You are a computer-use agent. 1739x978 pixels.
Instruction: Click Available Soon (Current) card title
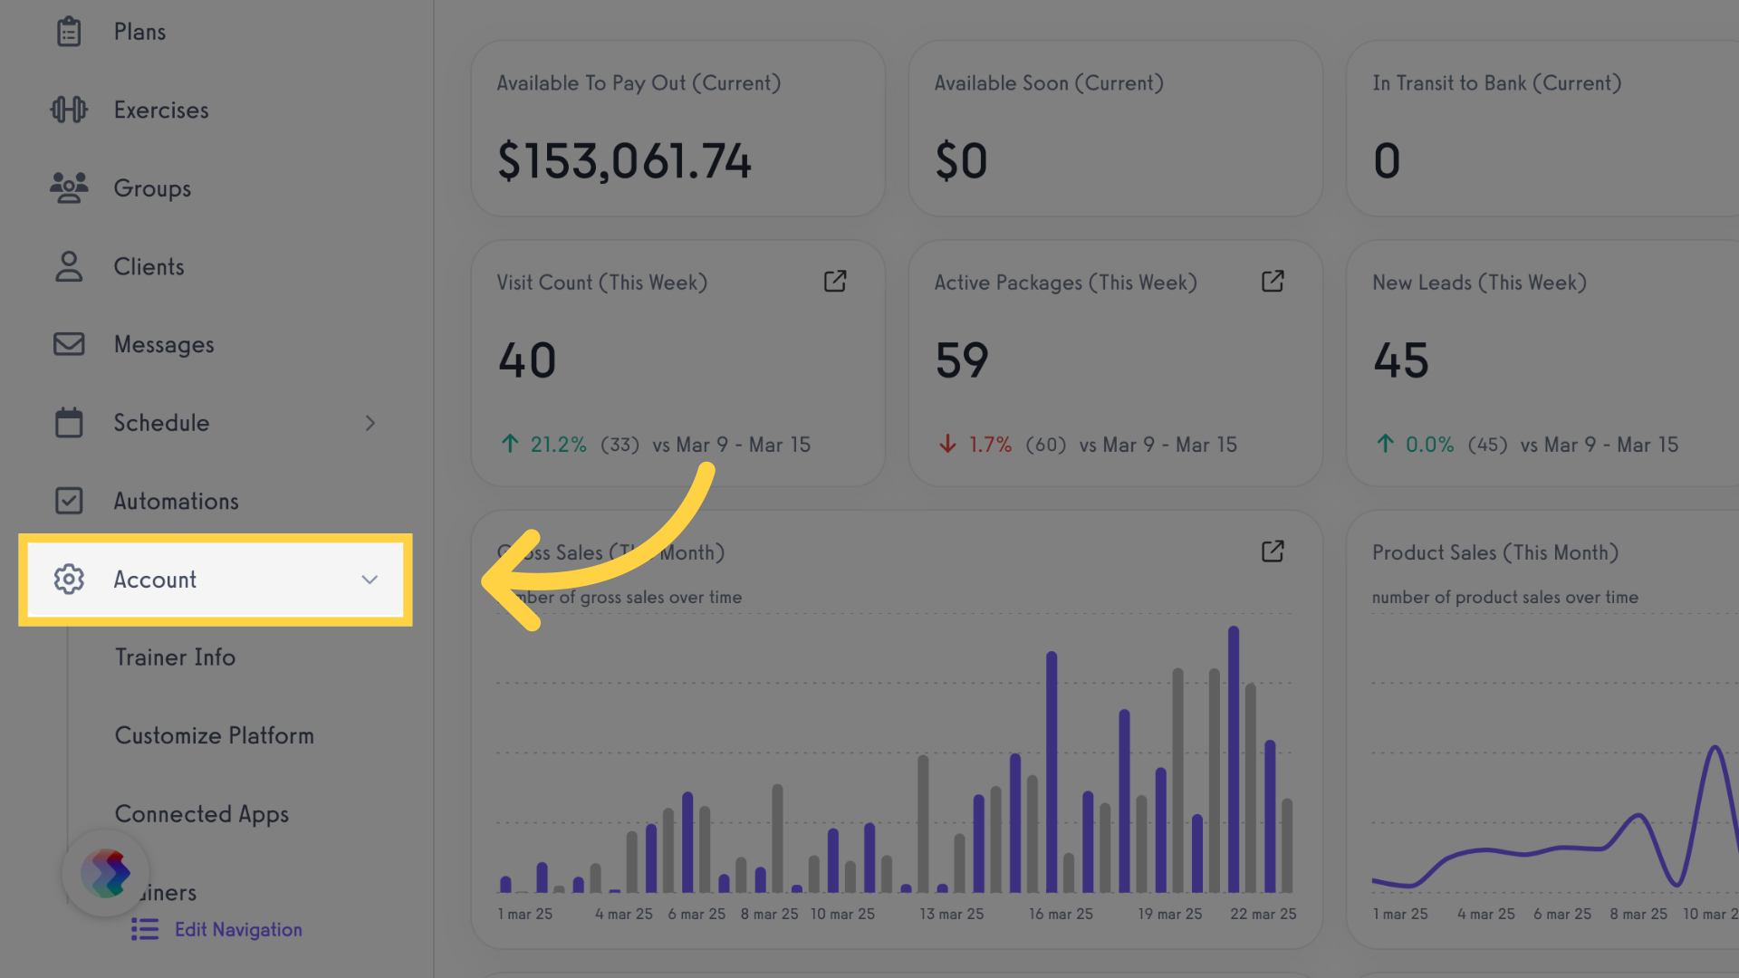(x=1049, y=83)
